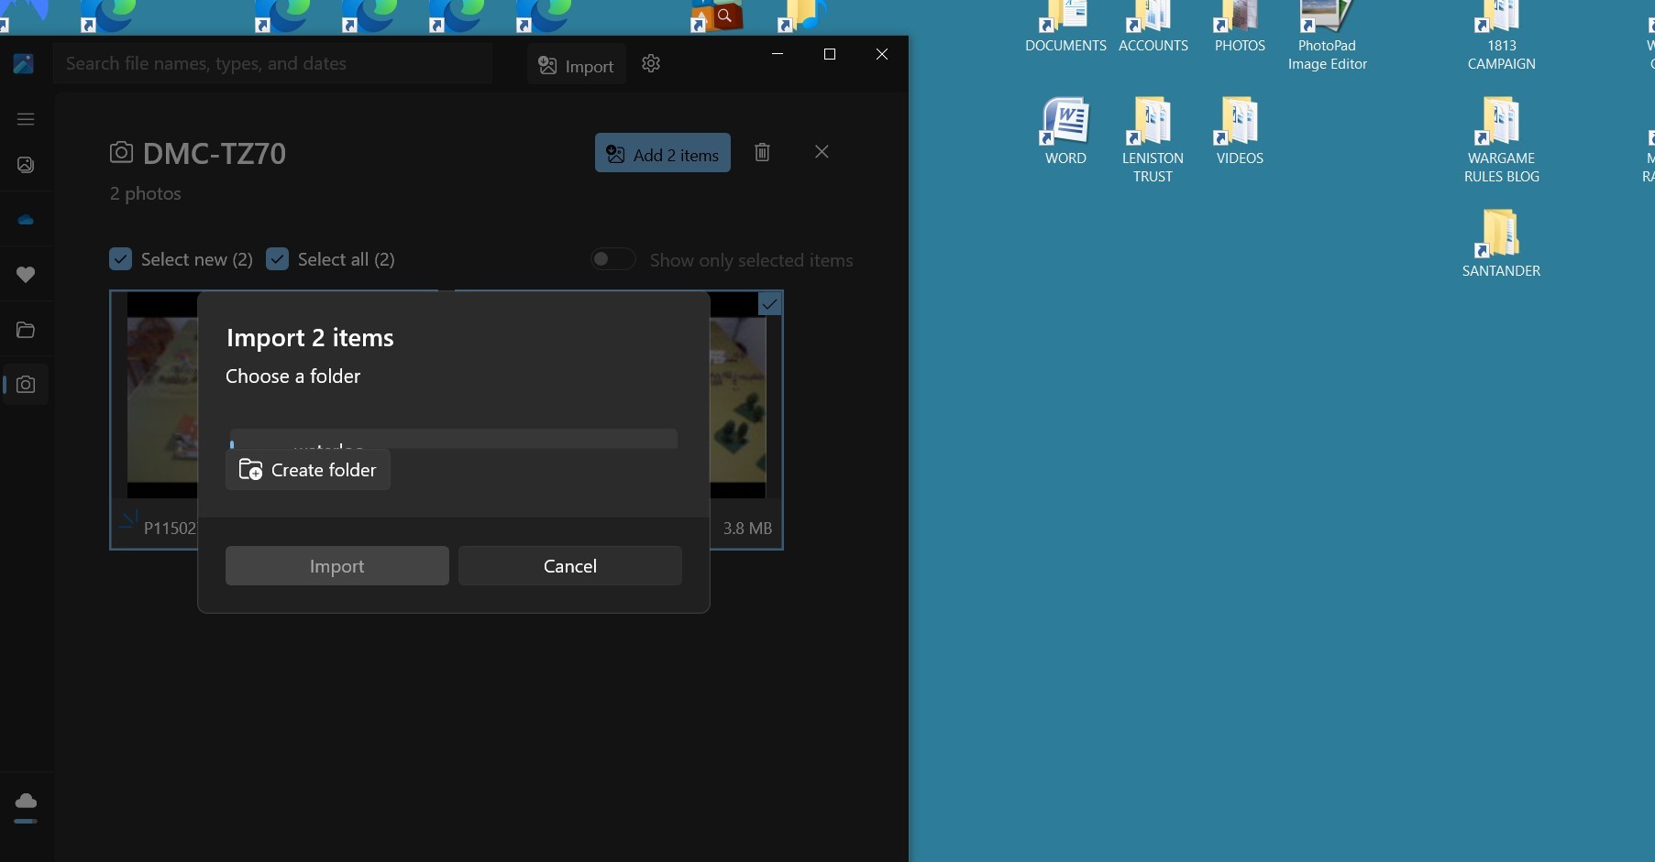Click the Import button beside search bar
1655x862 pixels.
pyautogui.click(x=576, y=64)
